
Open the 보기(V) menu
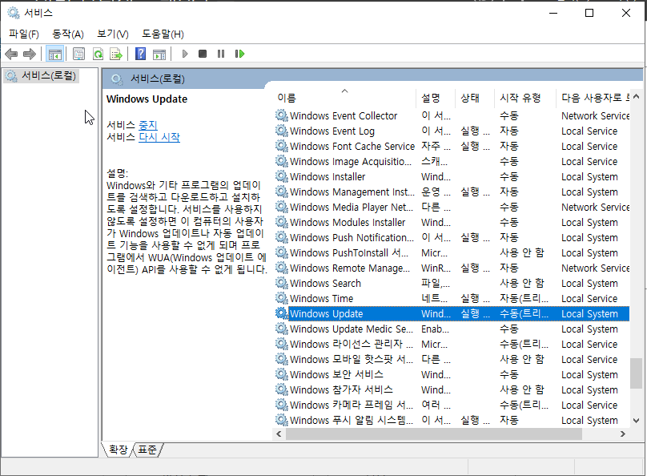tap(113, 34)
